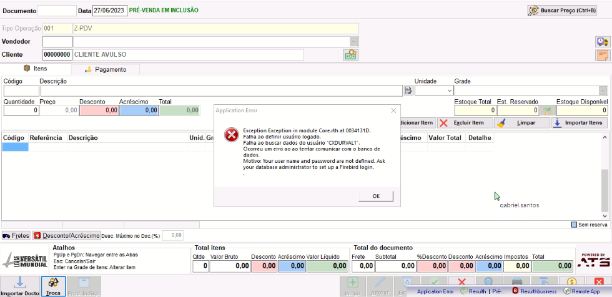Screen dimensions: 612x297
Task: Open Buscar Preço price search
Action: click(563, 11)
